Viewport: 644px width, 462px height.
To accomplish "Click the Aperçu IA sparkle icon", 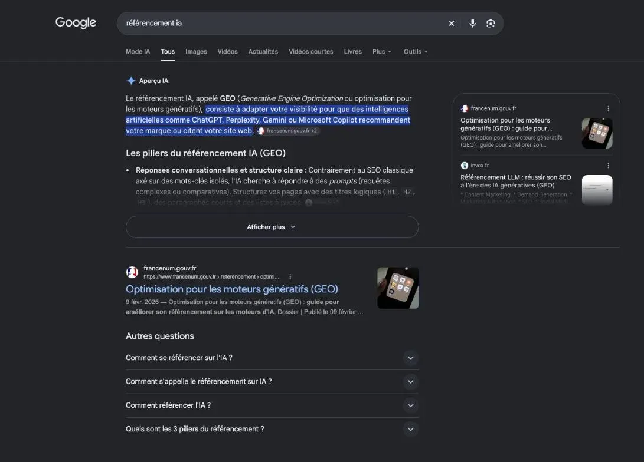I will pos(131,81).
